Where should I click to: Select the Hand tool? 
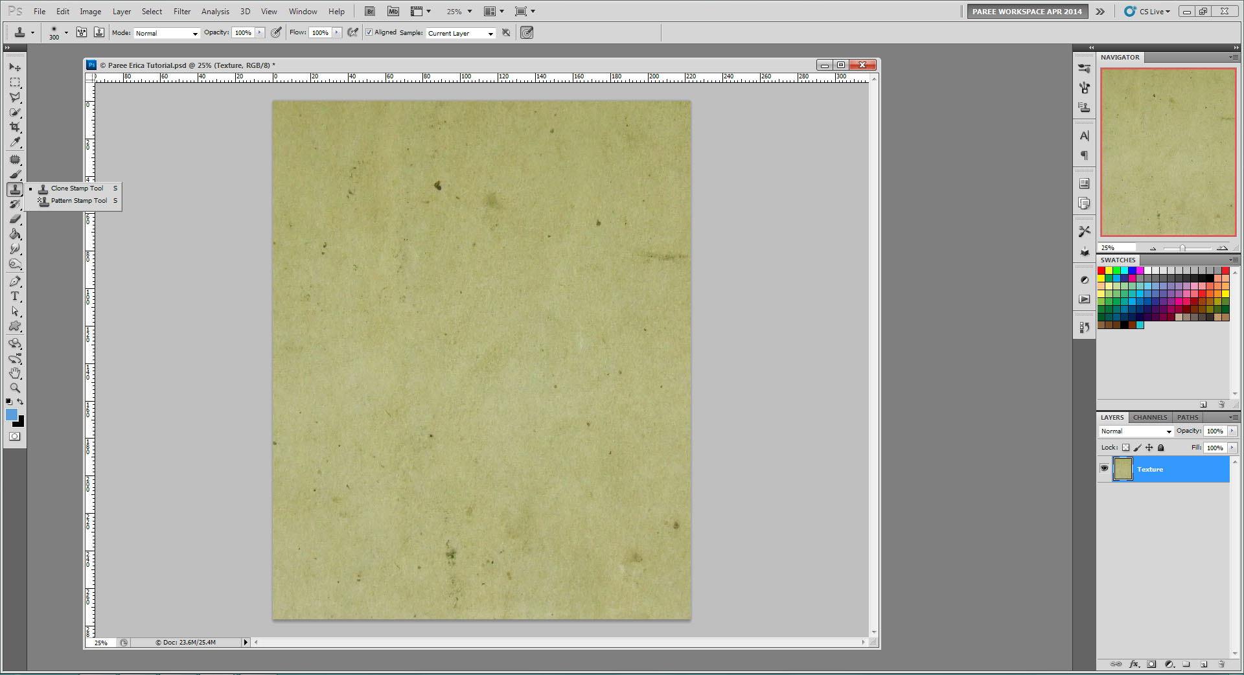(x=15, y=373)
